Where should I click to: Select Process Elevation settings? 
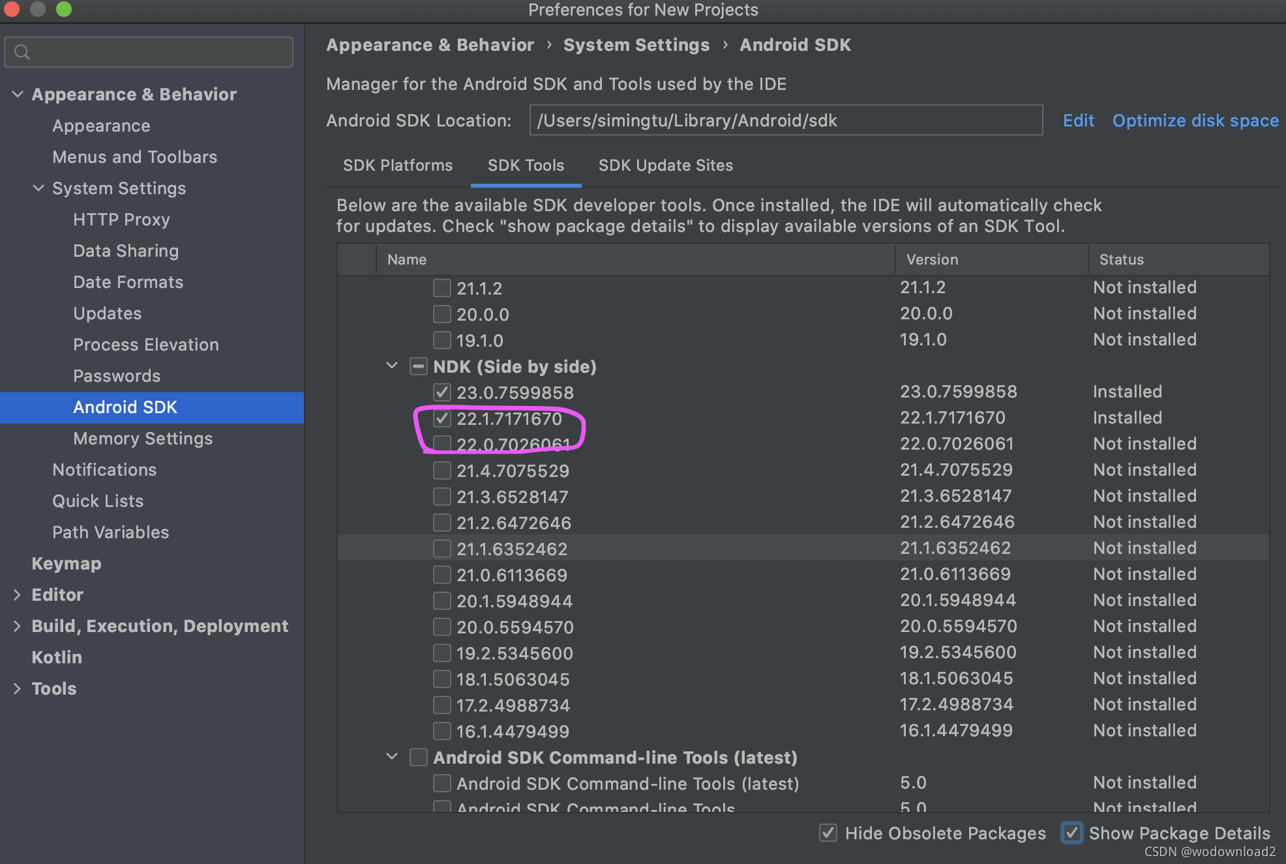pyautogui.click(x=146, y=345)
